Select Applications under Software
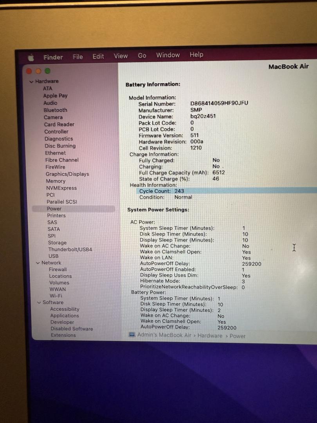 (x=65, y=316)
